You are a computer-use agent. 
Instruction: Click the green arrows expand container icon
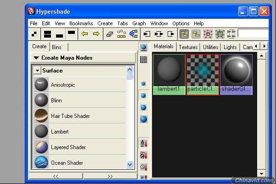point(220,34)
